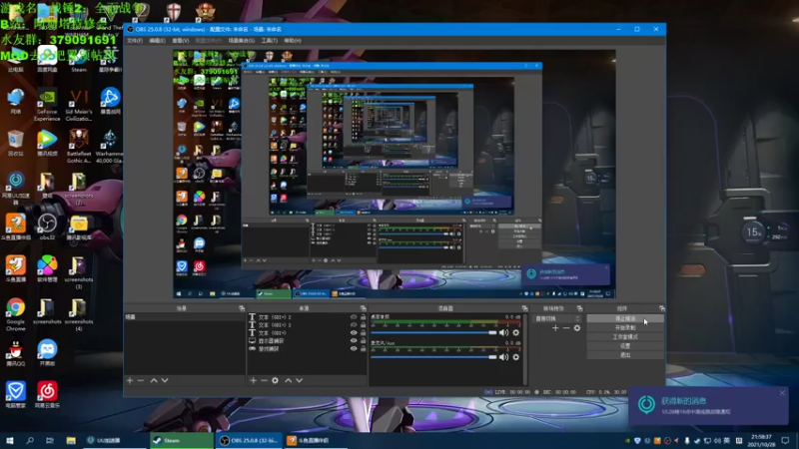Add a source with plus icon in 来源 panel
This screenshot has width=799, height=449.
pos(254,380)
